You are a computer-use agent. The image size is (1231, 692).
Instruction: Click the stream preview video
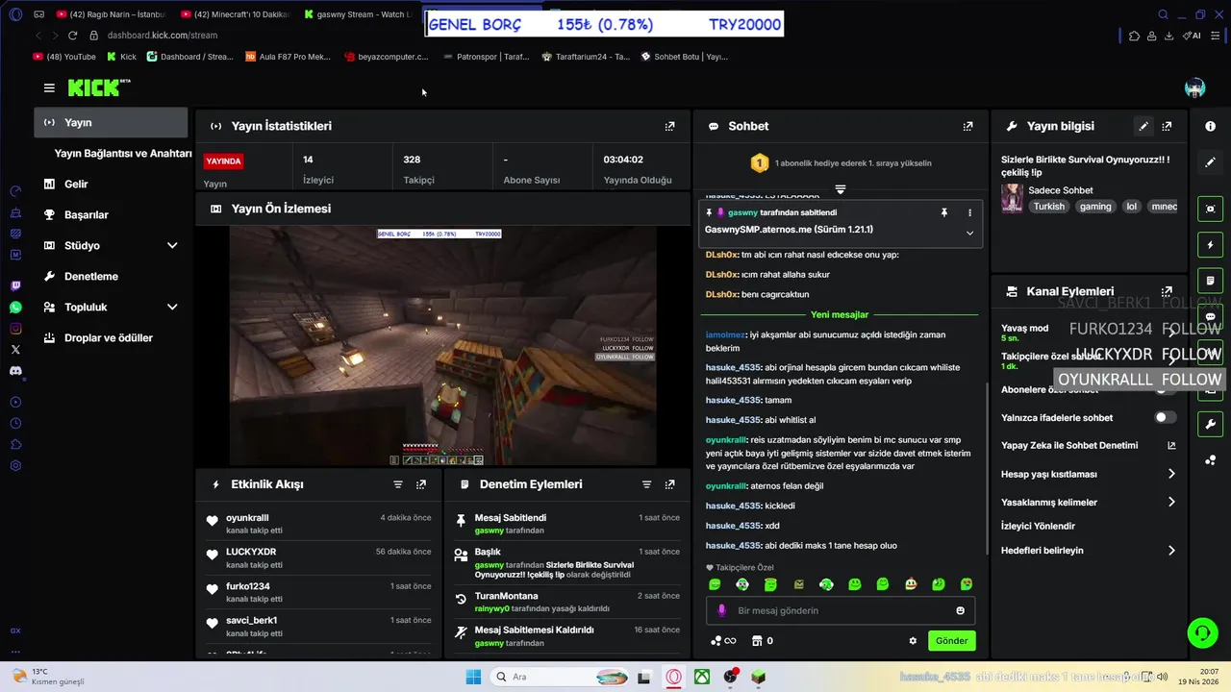tap(442, 346)
